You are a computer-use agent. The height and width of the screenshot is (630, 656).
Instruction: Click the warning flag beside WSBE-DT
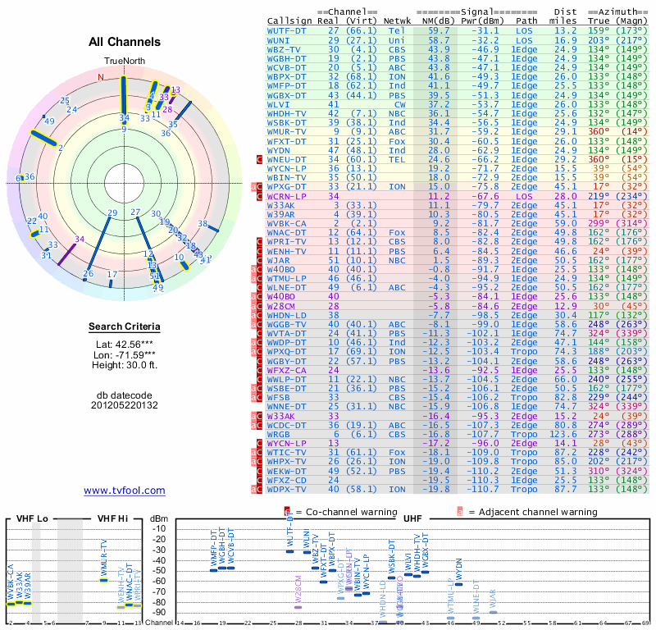pyautogui.click(x=257, y=389)
